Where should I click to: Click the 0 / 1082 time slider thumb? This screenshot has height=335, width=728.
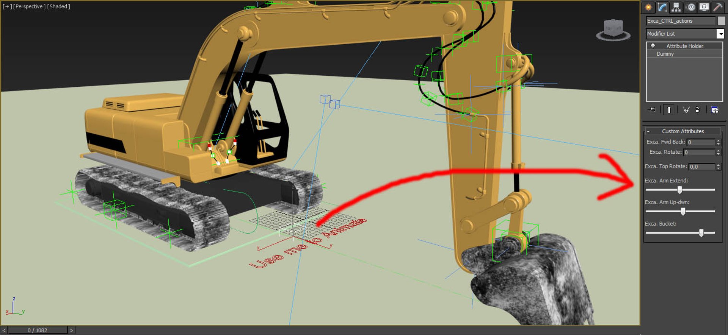click(38, 330)
